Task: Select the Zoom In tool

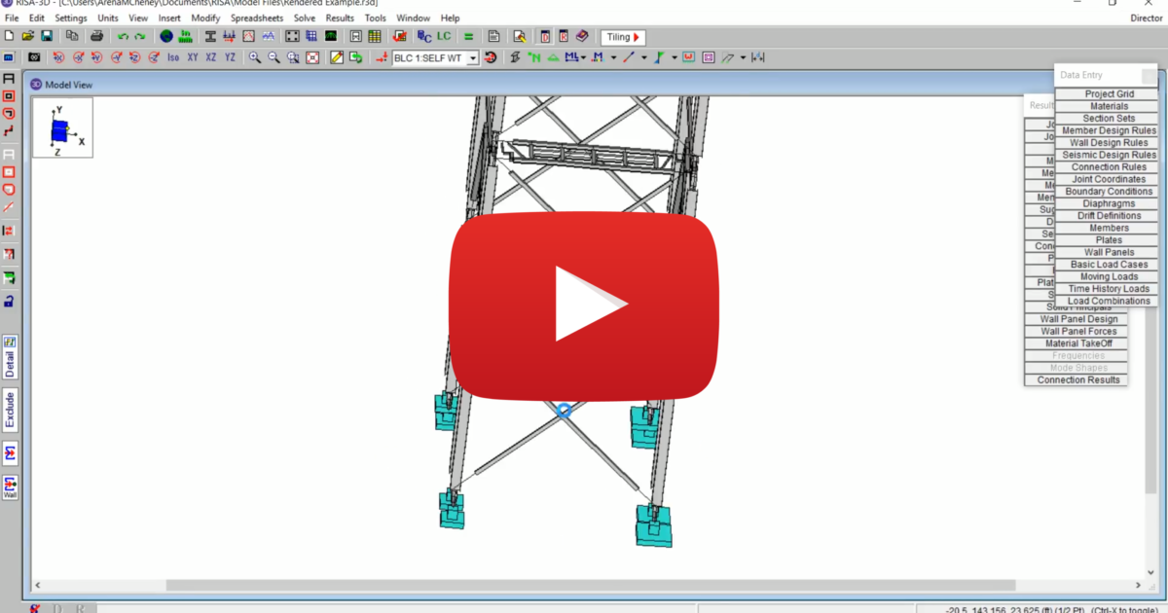Action: [255, 57]
